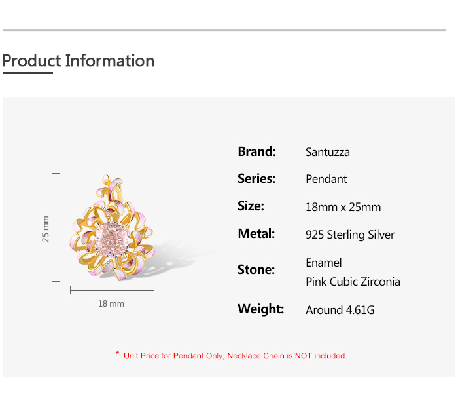The width and height of the screenshot is (458, 403).
Task: Click the Product Information heading
Action: tap(79, 61)
